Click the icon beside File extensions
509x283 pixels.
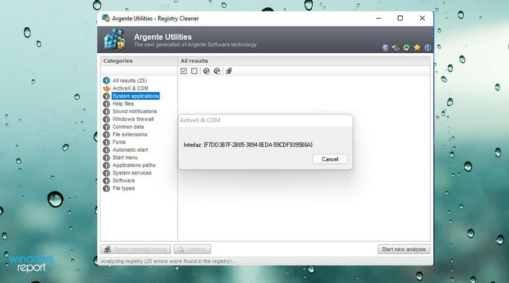click(x=106, y=135)
